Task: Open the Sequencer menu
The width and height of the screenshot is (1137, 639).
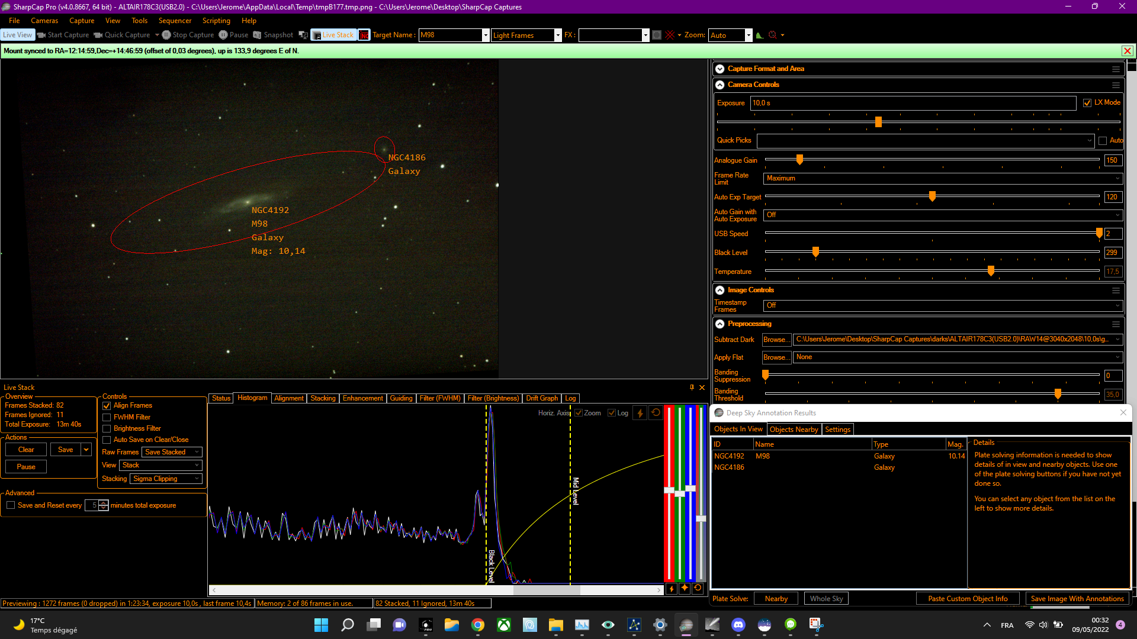Action: tap(175, 21)
